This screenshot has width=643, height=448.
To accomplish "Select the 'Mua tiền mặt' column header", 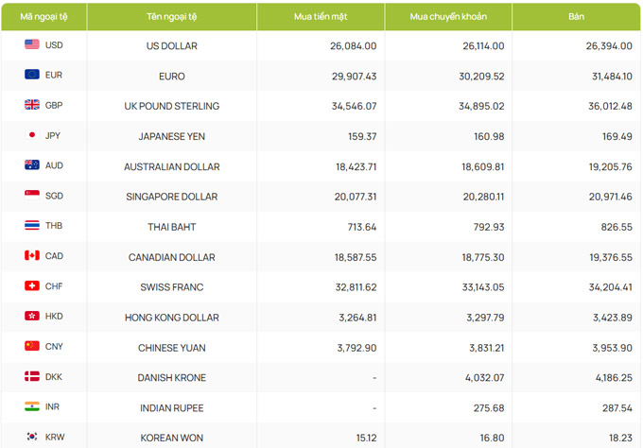I will pyautogui.click(x=321, y=17).
